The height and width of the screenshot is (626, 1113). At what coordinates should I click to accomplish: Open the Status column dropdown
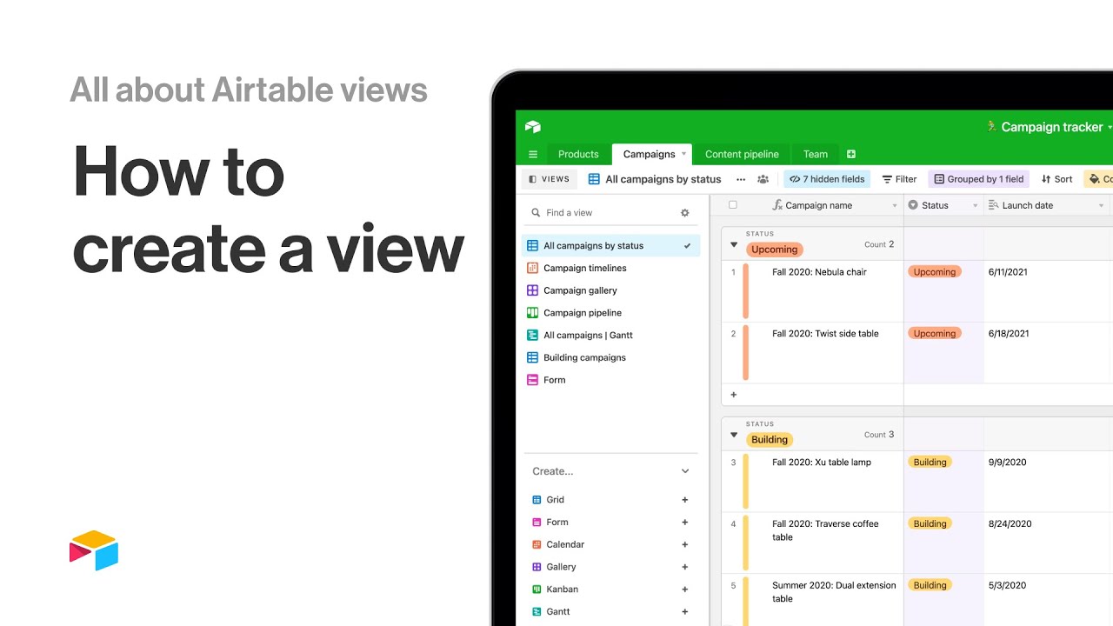[975, 206]
